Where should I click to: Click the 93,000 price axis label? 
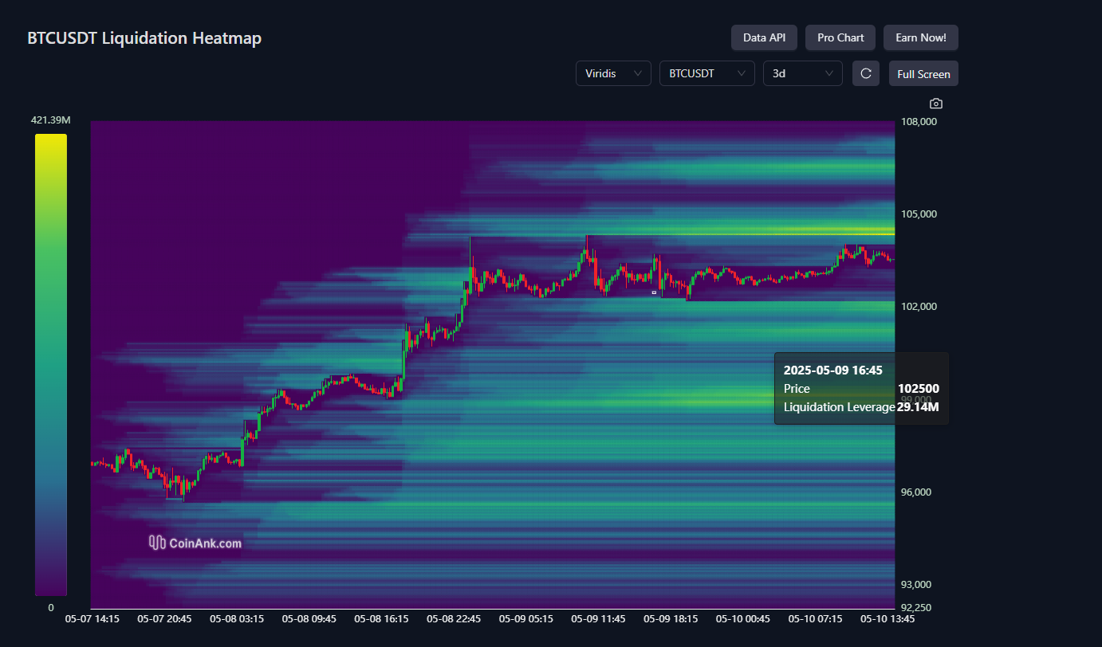point(918,584)
